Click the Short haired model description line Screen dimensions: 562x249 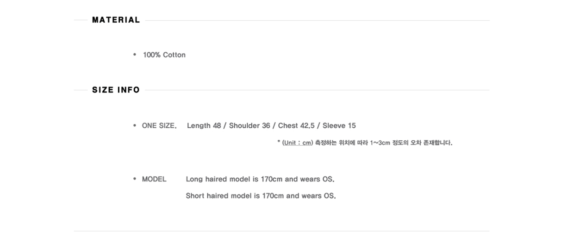261,196
